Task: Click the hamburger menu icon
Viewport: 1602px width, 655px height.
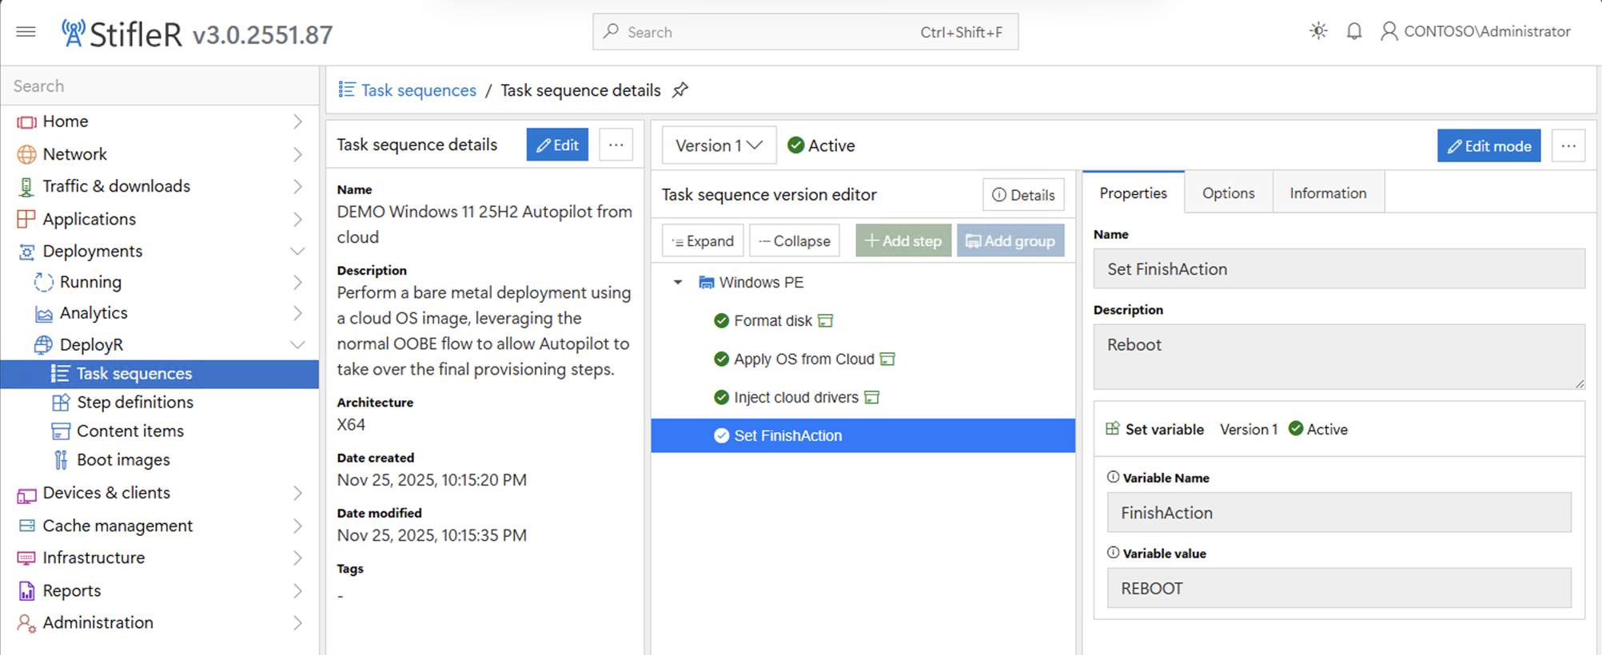Action: pyautogui.click(x=26, y=32)
